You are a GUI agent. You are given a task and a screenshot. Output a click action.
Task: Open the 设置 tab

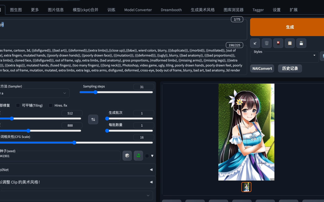(277, 10)
